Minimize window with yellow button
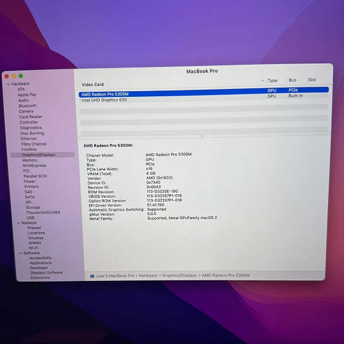Screen dimensions: 344x344 [x=14, y=76]
